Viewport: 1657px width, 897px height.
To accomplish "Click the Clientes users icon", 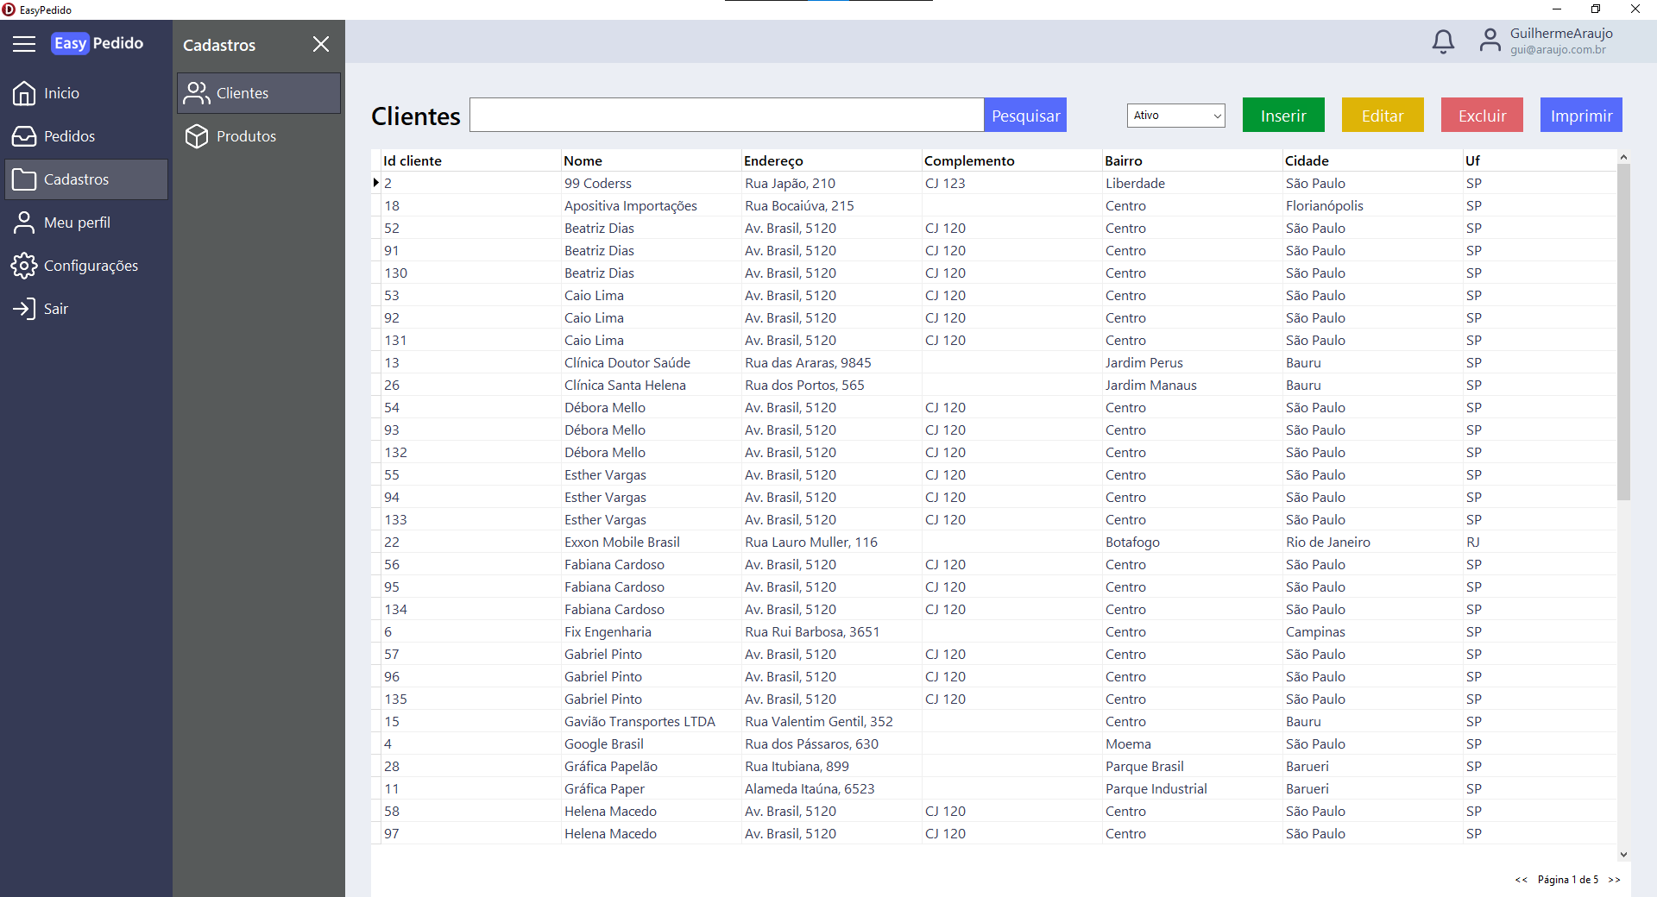I will click(197, 93).
